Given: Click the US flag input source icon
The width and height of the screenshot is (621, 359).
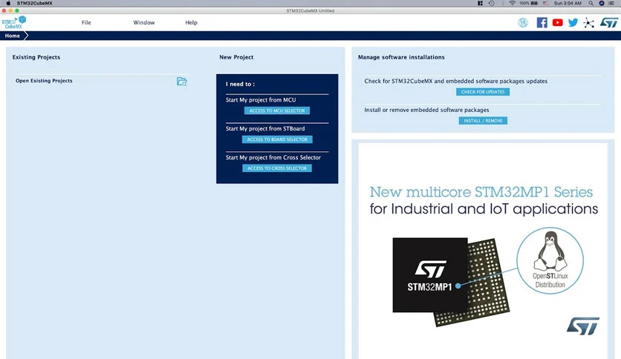Looking at the screenshot, I should point(545,3).
